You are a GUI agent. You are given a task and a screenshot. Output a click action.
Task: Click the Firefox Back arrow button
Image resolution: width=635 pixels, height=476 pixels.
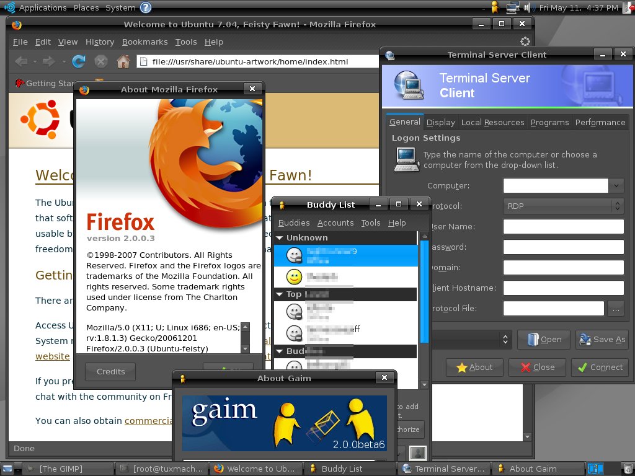click(20, 61)
